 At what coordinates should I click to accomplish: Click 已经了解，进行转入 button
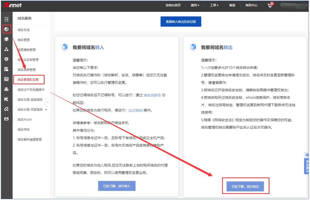pos(117,186)
